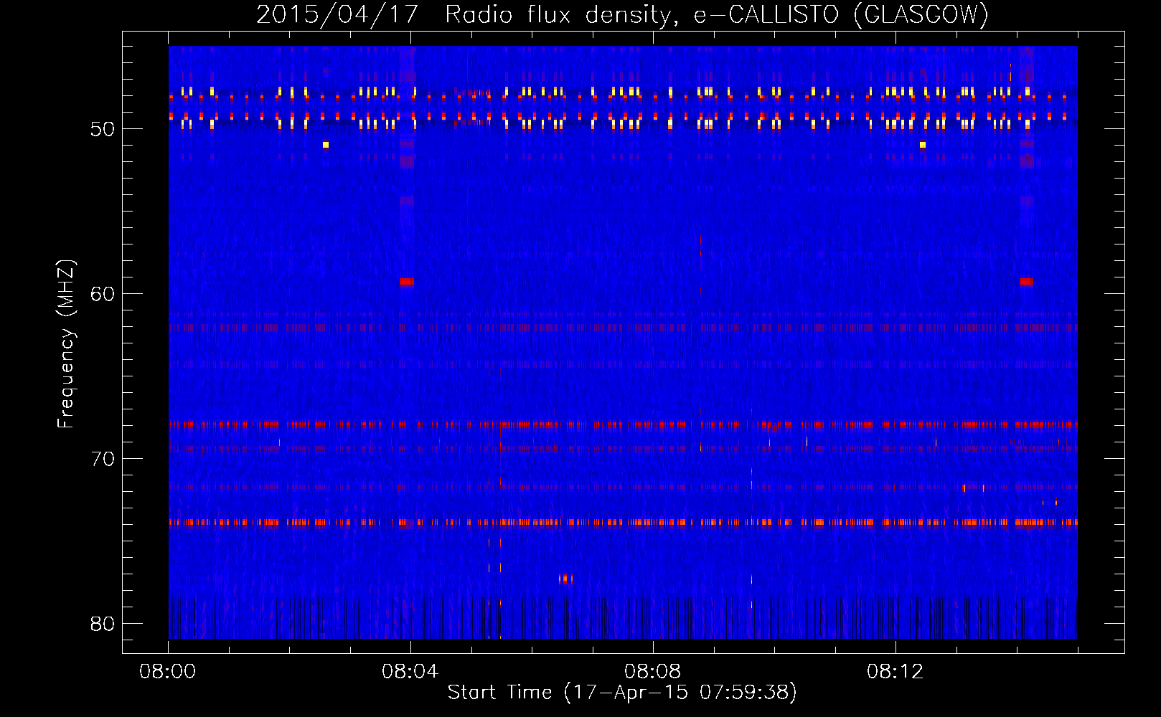The height and width of the screenshot is (717, 1161).
Task: Click the red burst at 60 MHz near 08:04
Action: coord(407,282)
